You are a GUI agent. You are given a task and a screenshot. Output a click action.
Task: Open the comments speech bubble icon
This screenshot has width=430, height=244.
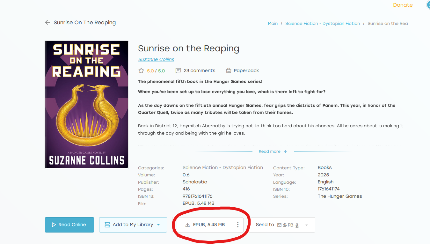(179, 70)
